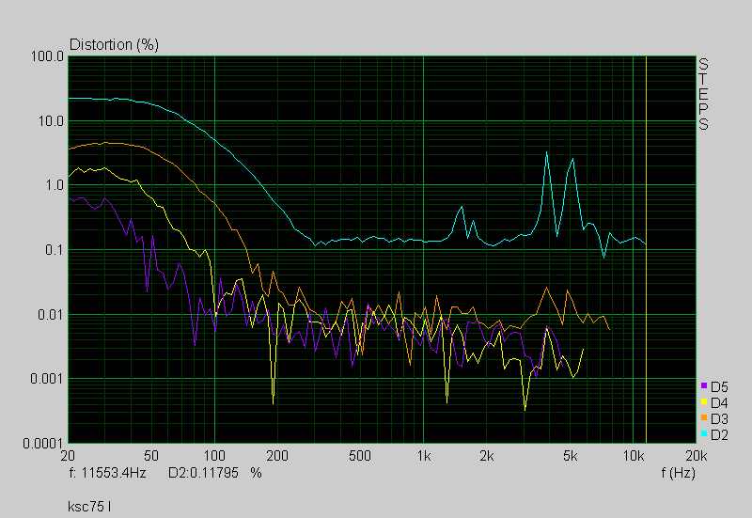Click the 500 x-axis label
The height and width of the screenshot is (518, 752).
[360, 456]
